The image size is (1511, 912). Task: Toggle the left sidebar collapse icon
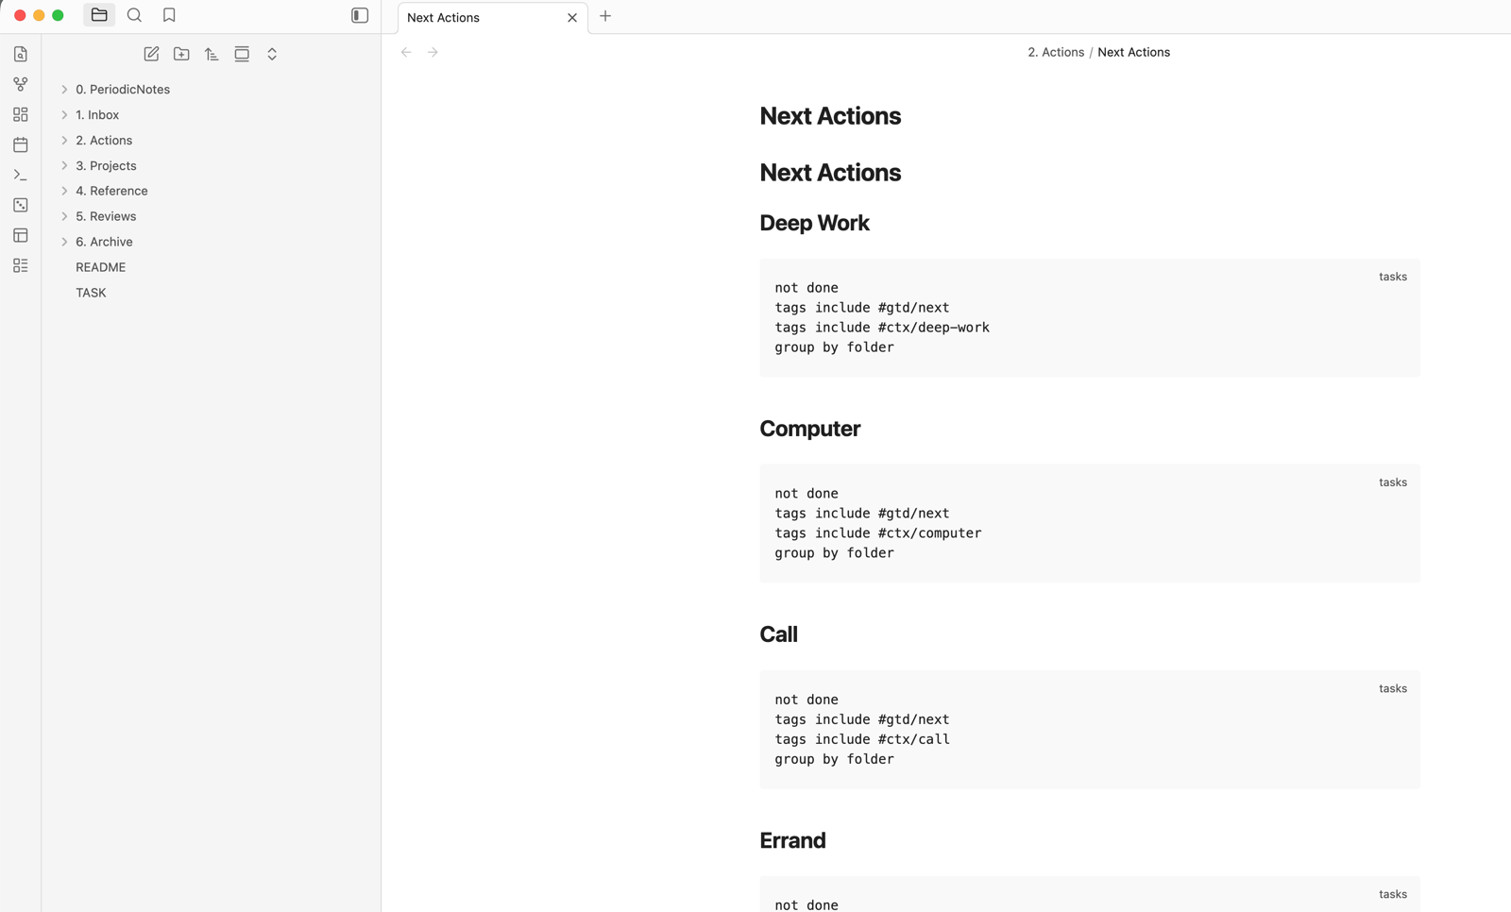(360, 15)
